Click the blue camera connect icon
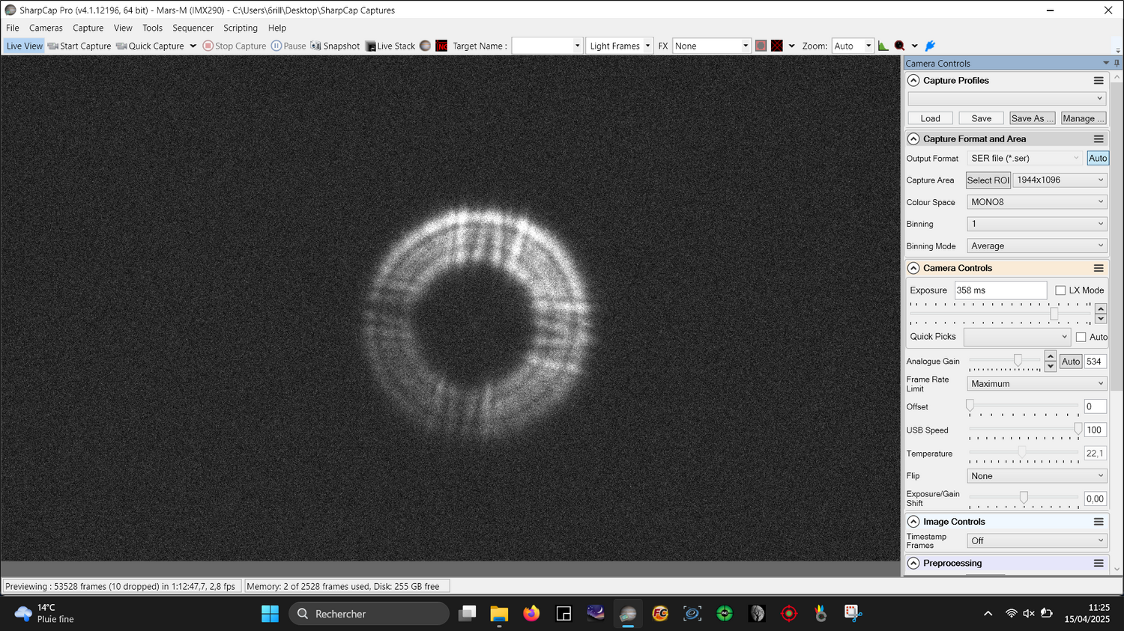Screen dimensions: 1124x631 [929, 46]
